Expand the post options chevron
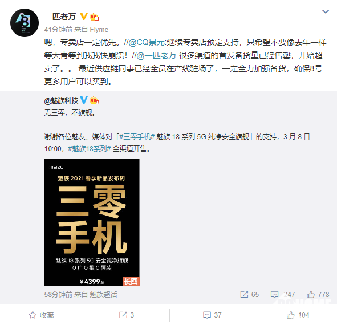This screenshot has width=337, height=325. coord(326,11)
